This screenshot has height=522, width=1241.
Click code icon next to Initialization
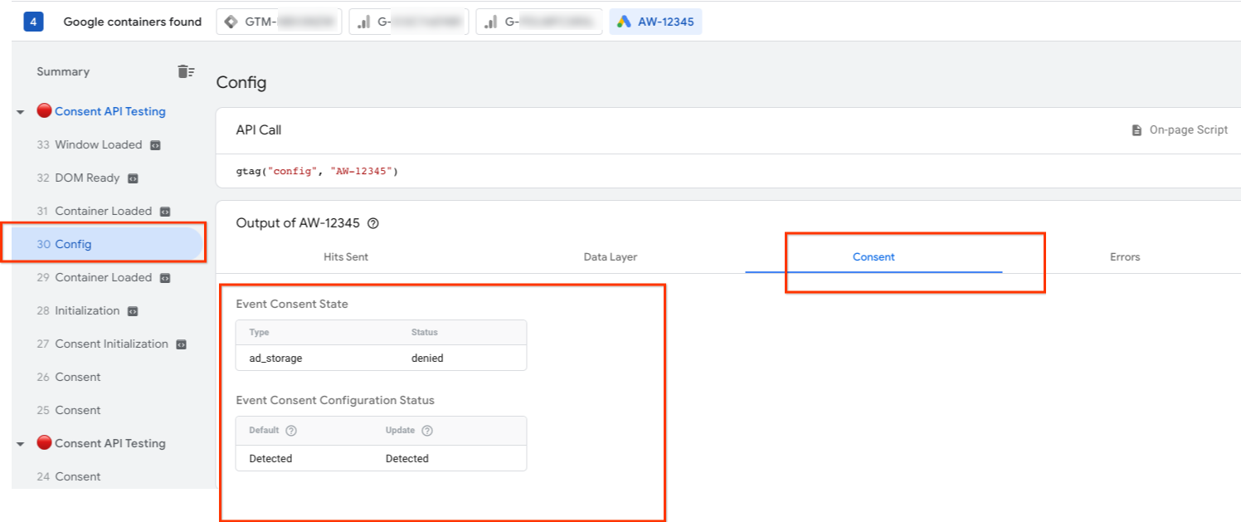(133, 311)
